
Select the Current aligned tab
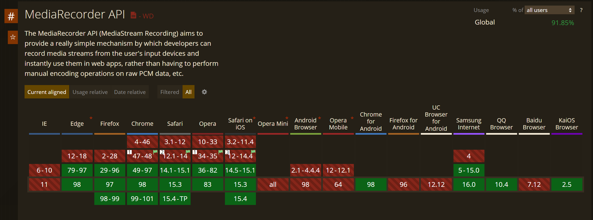[47, 92]
